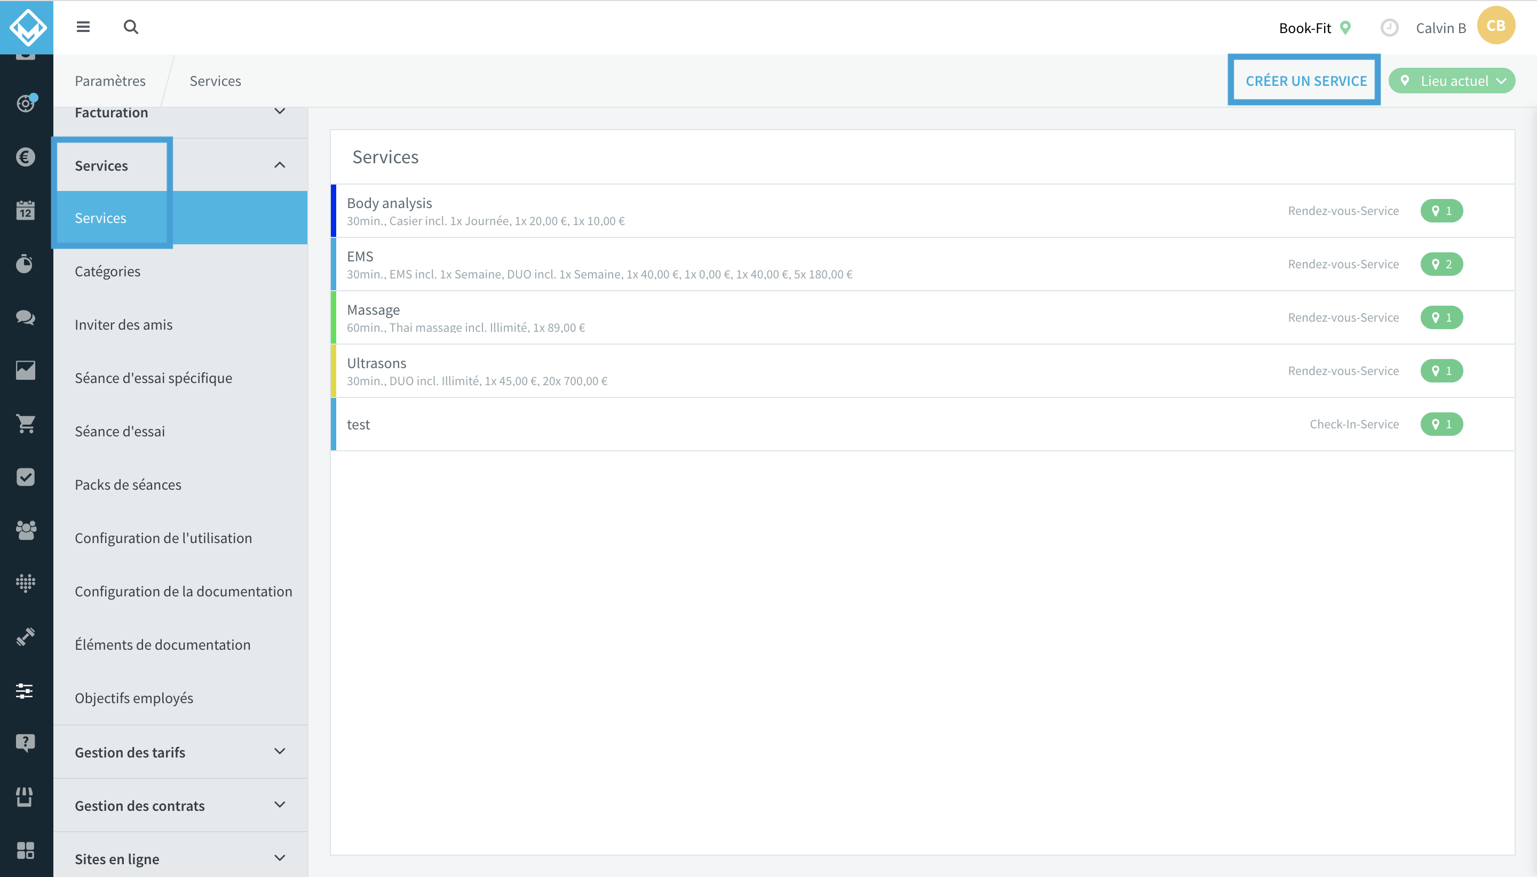Click EMS location badge showing 2

pyautogui.click(x=1441, y=264)
